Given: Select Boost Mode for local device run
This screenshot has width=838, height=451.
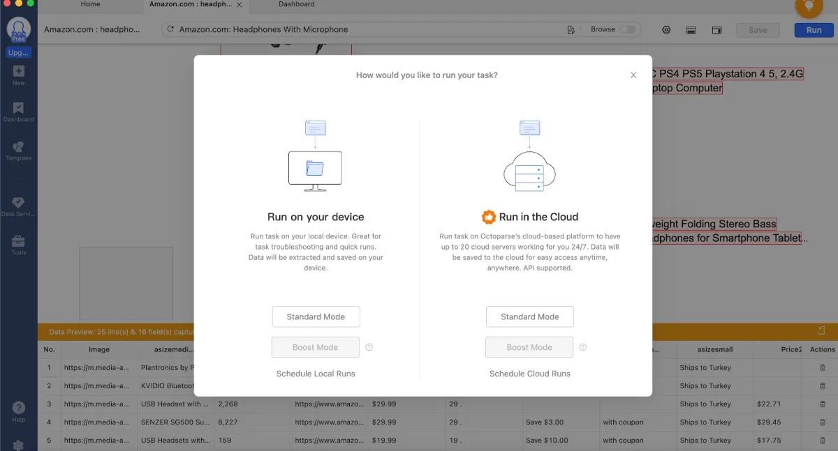Looking at the screenshot, I should tap(316, 347).
